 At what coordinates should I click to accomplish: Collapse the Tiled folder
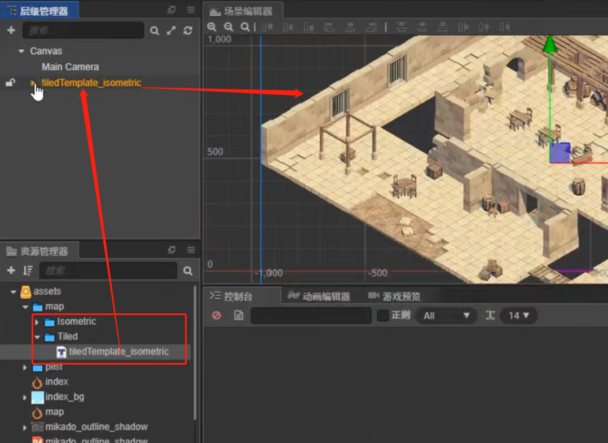pyautogui.click(x=37, y=337)
